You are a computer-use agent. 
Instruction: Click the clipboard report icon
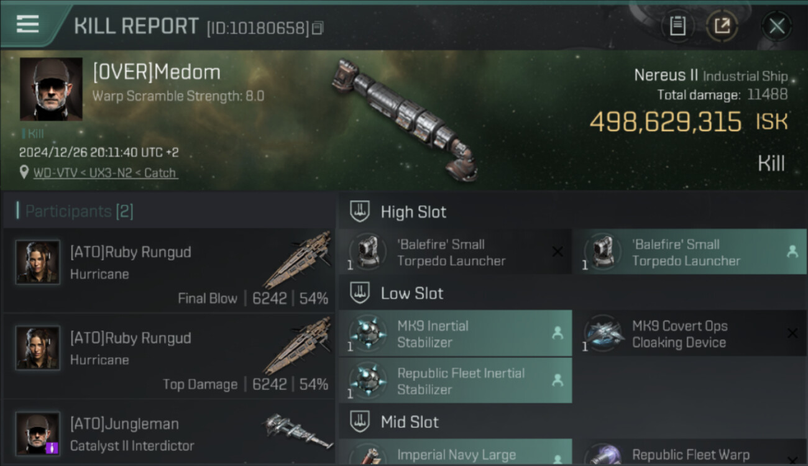[x=677, y=26]
